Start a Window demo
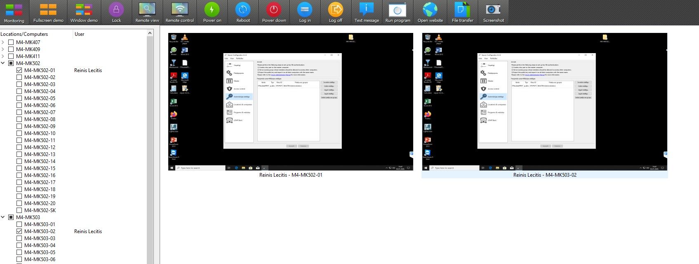The height and width of the screenshot is (264, 699). 84,12
